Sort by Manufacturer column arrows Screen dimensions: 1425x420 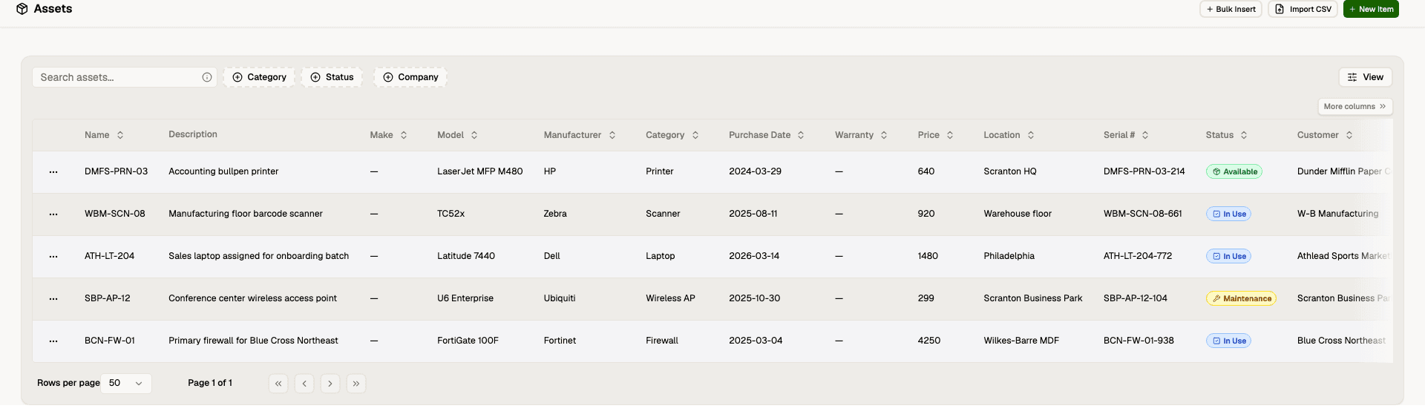612,135
